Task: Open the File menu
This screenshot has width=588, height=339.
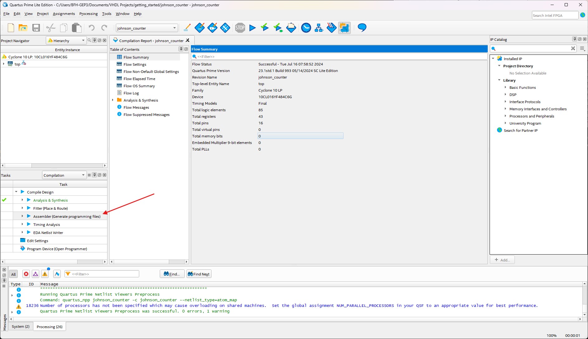Action: point(6,14)
